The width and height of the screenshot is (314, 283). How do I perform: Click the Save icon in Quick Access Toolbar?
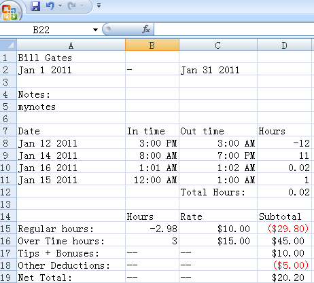tap(35, 6)
